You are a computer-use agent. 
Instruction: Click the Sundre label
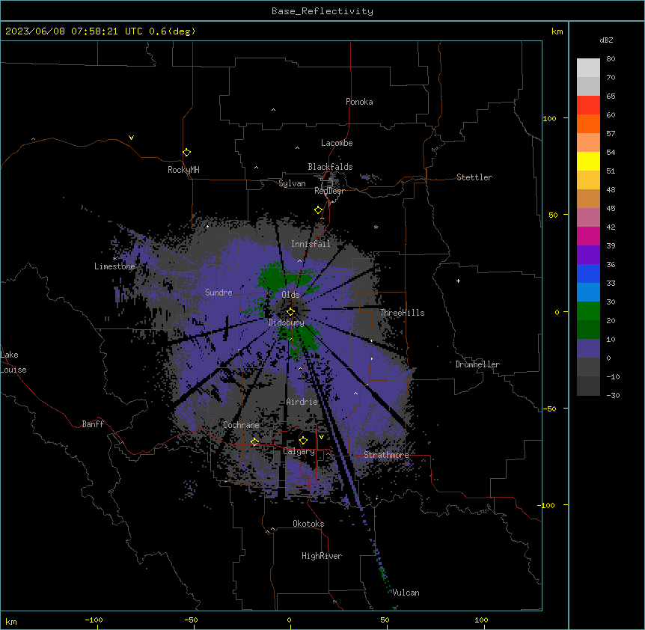(x=218, y=293)
